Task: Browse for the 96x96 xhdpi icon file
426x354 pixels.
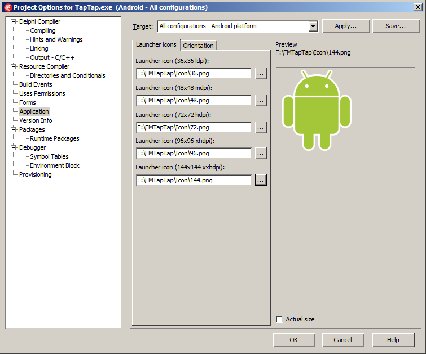Action: 261,154
